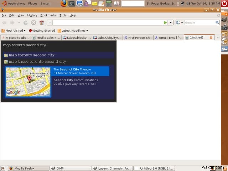The image size is (228, 171).
Task: Open the text editor notepad panel icon
Action: coord(101,4)
